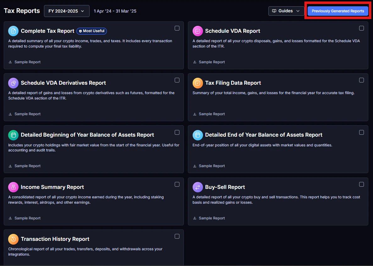
Task: Click download icon under Buy-Sell Report
Action: pyautogui.click(x=195, y=218)
